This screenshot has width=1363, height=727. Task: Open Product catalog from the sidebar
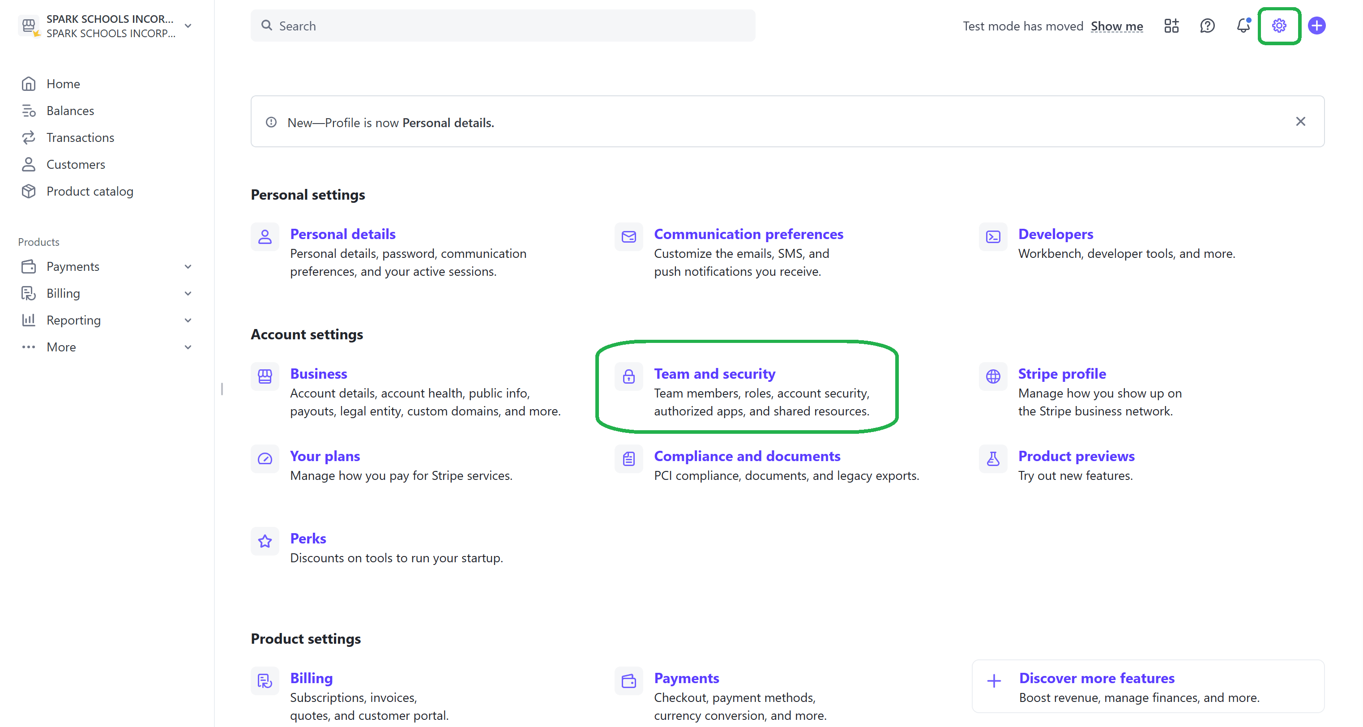point(90,191)
